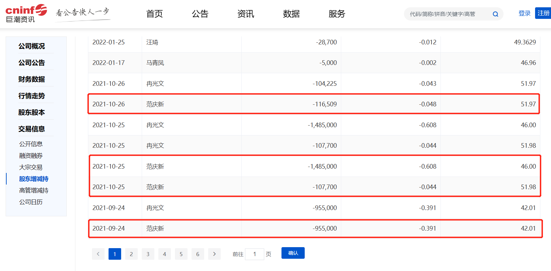Viewport: 551px width, 271px height.
Task: Click shareholder name 马青凤
Action: [x=155, y=63]
